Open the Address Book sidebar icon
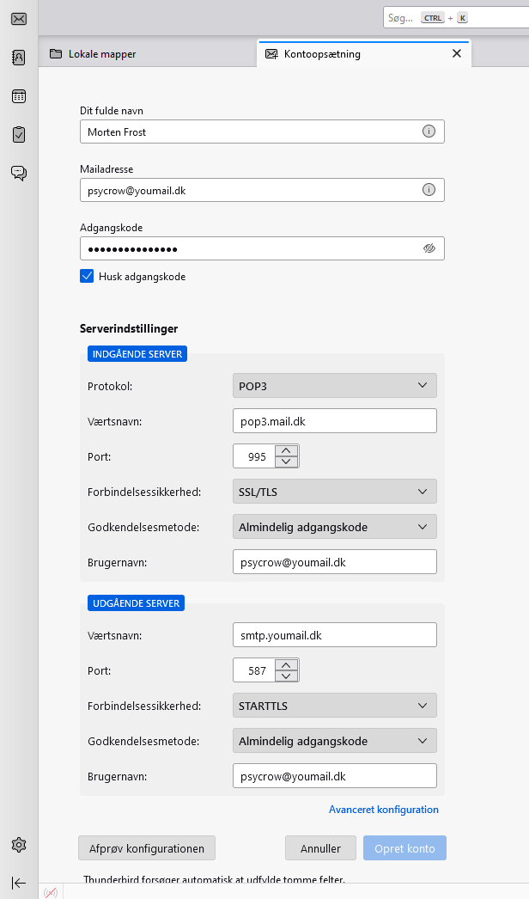This screenshot has height=899, width=529. [x=19, y=58]
